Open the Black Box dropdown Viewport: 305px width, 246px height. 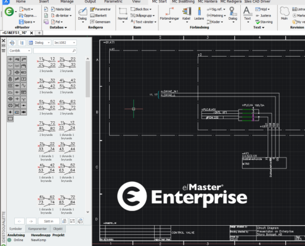click(141, 9)
